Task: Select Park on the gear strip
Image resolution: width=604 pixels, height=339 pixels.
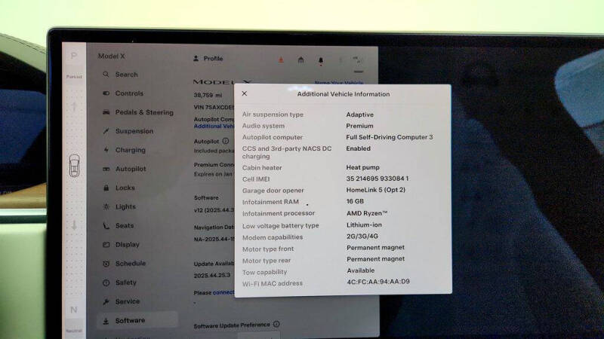Action: pos(74,56)
